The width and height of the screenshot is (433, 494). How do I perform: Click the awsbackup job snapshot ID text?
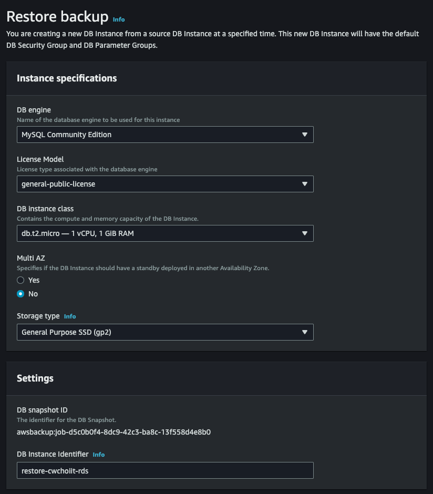114,433
